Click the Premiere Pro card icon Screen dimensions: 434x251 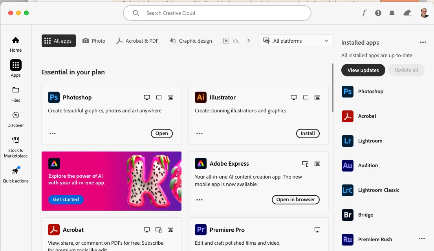coord(201,230)
